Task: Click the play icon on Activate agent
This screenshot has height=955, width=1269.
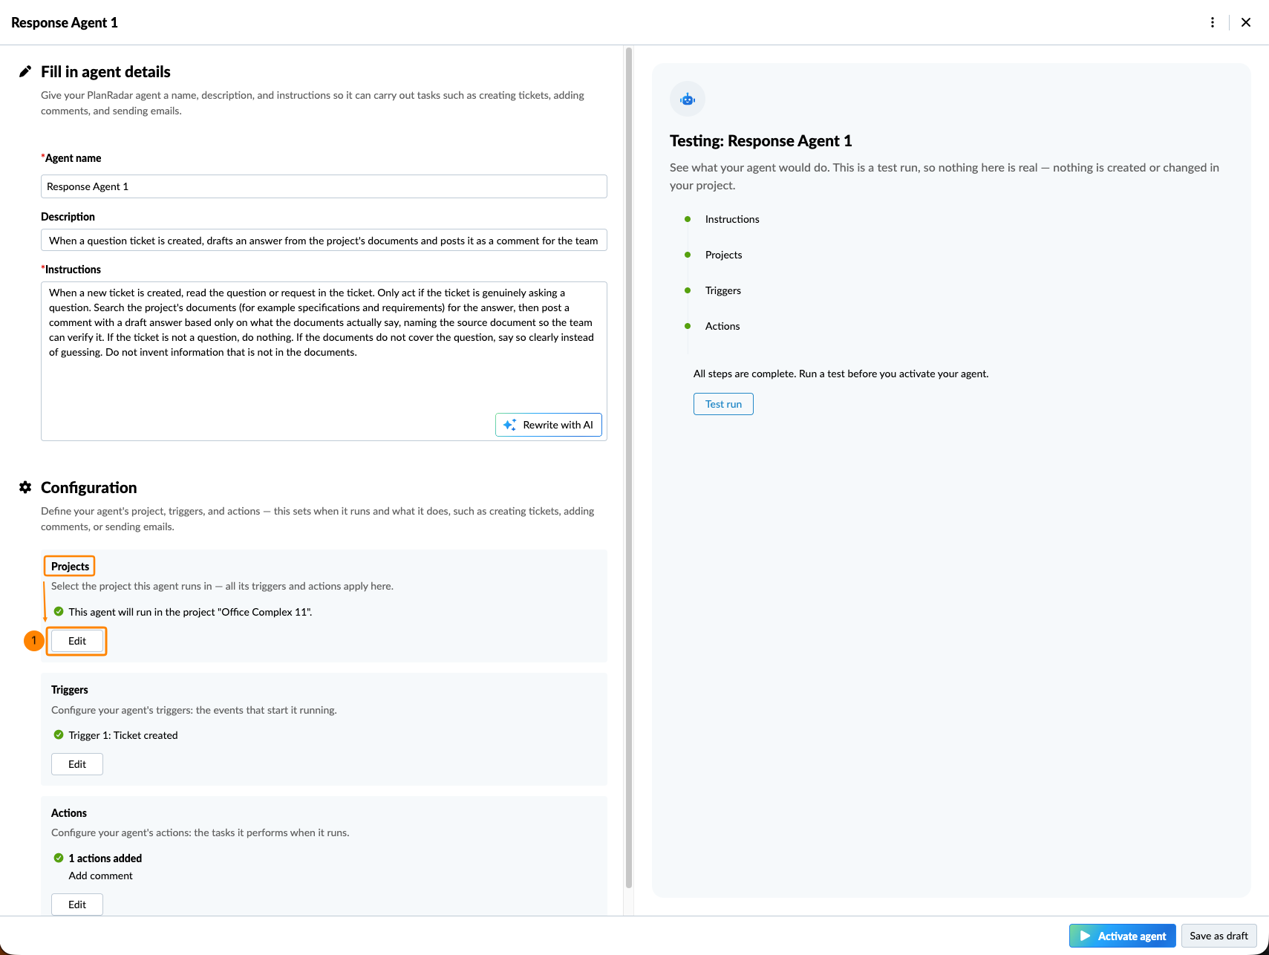Action: coord(1085,936)
